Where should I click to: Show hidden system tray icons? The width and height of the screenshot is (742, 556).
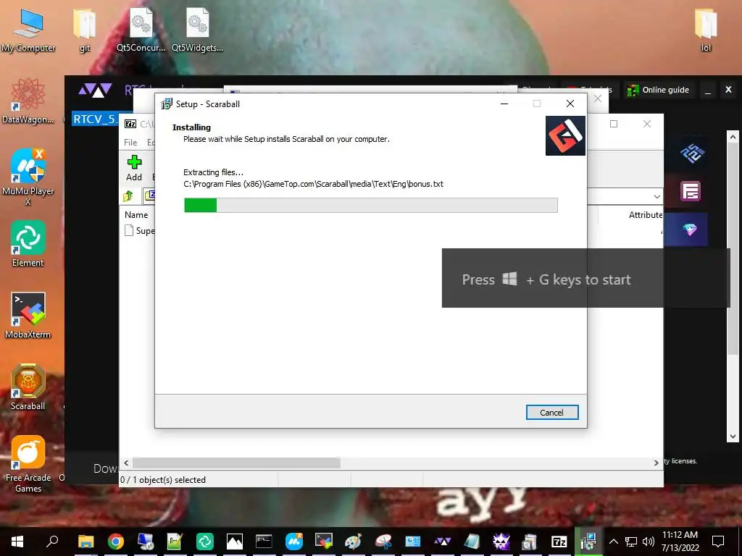coord(613,542)
